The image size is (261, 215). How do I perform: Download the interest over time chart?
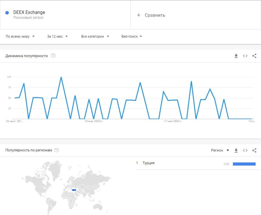point(236,56)
